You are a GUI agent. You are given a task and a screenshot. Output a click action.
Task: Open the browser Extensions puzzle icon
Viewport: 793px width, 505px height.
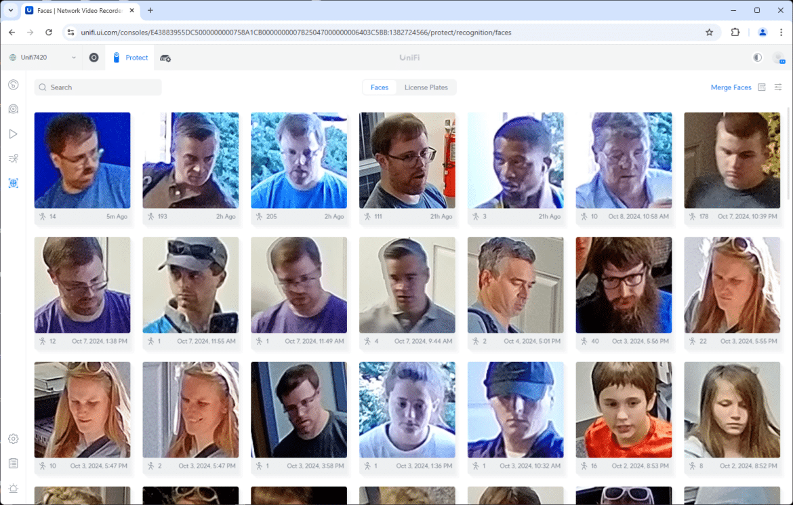[x=735, y=33]
